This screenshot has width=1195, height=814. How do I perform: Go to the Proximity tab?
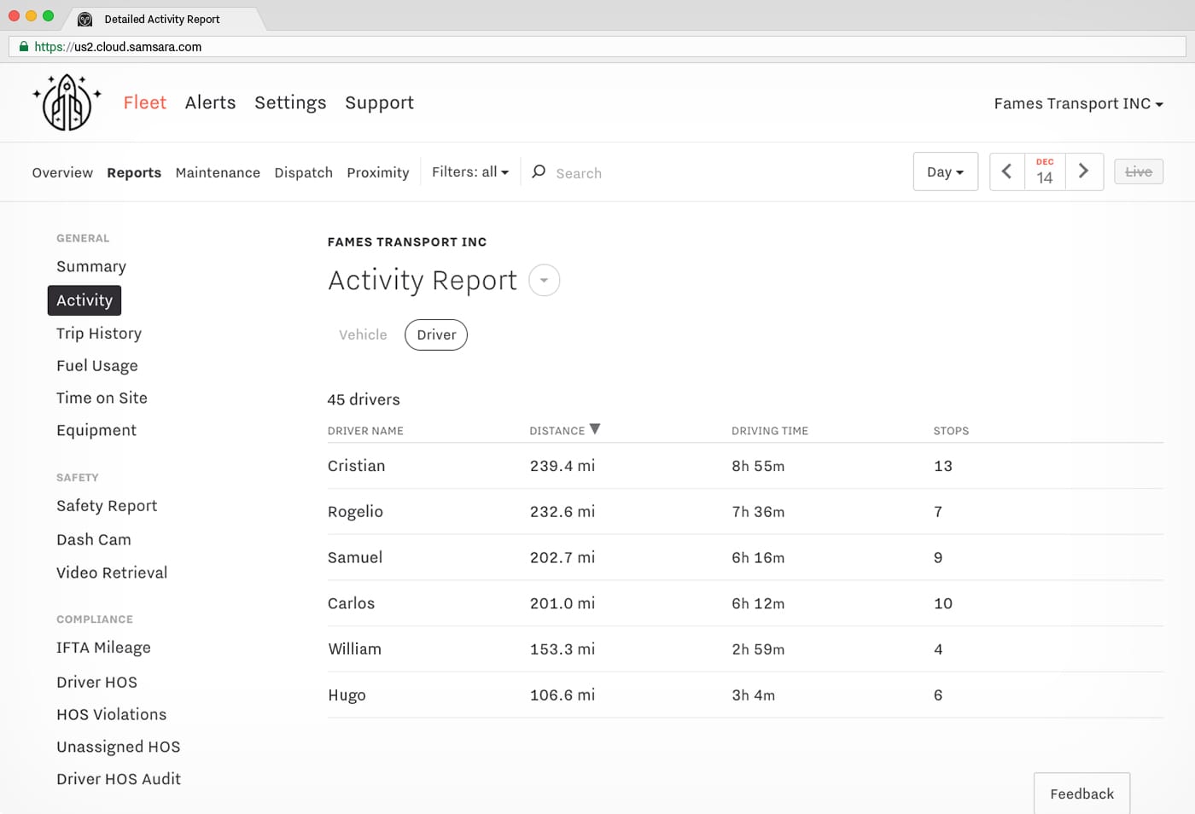[x=378, y=172]
